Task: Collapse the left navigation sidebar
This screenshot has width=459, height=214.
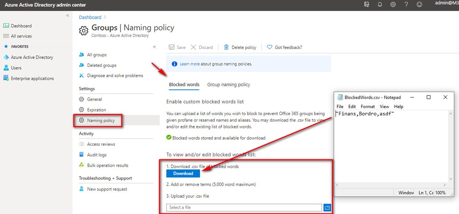Action: click(x=68, y=16)
